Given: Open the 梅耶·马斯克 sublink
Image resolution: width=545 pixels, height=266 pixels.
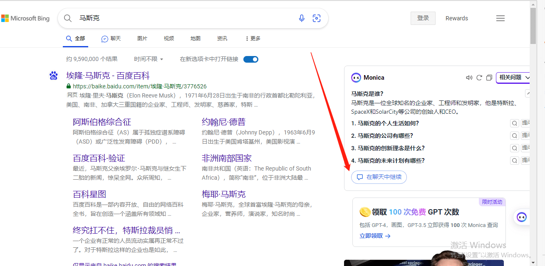Looking at the screenshot, I should [224, 194].
